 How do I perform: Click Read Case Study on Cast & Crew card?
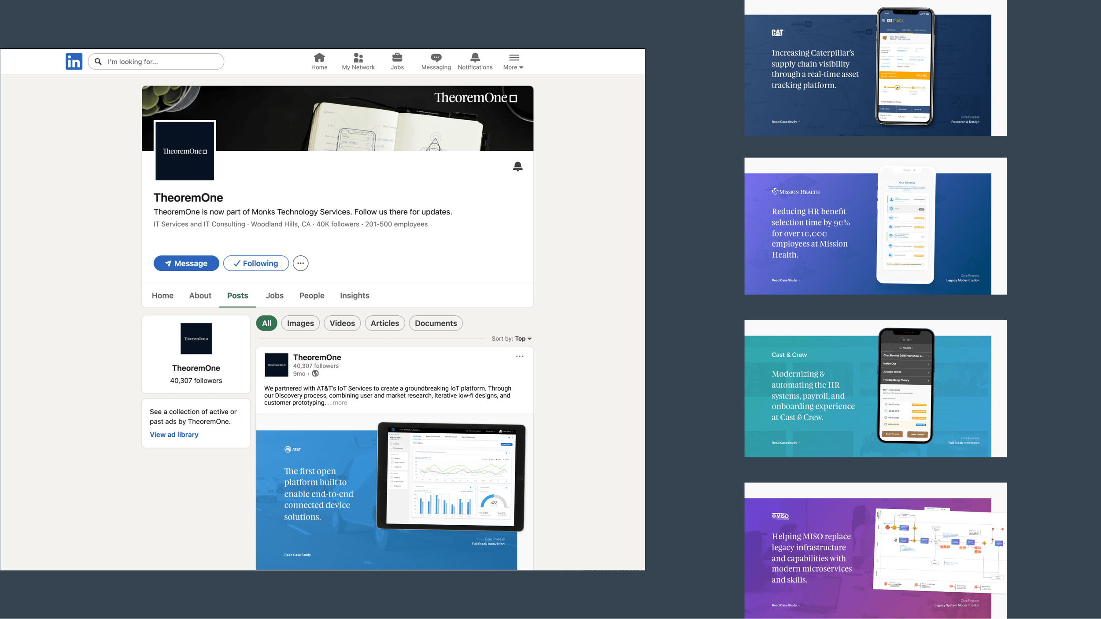[x=786, y=442]
